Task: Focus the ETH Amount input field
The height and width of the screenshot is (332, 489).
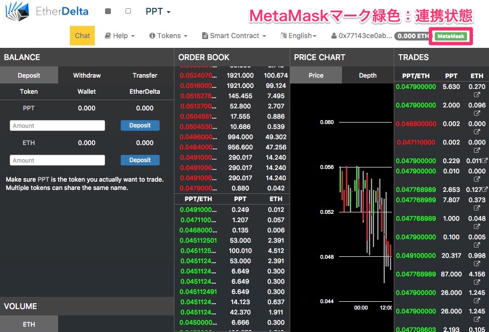Action: pos(57,160)
